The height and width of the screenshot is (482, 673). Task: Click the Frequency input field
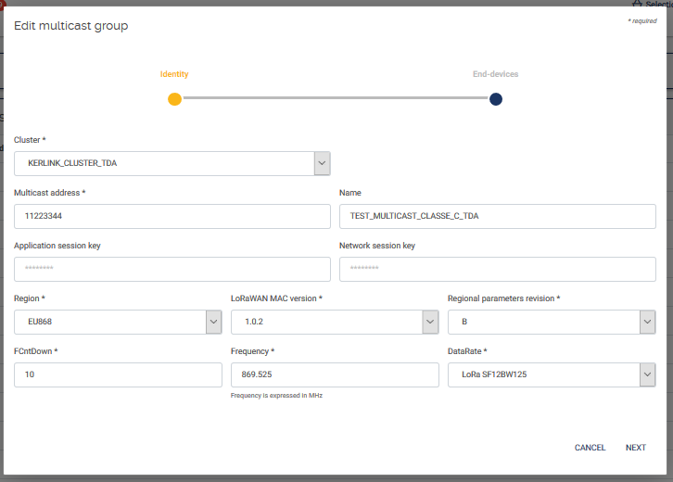coord(335,374)
